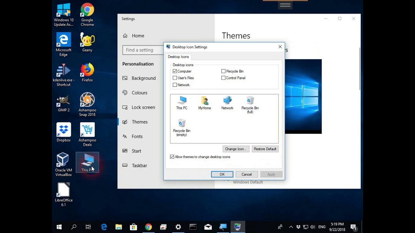
Task: Click the Settings window vertical scrollbar
Action: point(359,69)
